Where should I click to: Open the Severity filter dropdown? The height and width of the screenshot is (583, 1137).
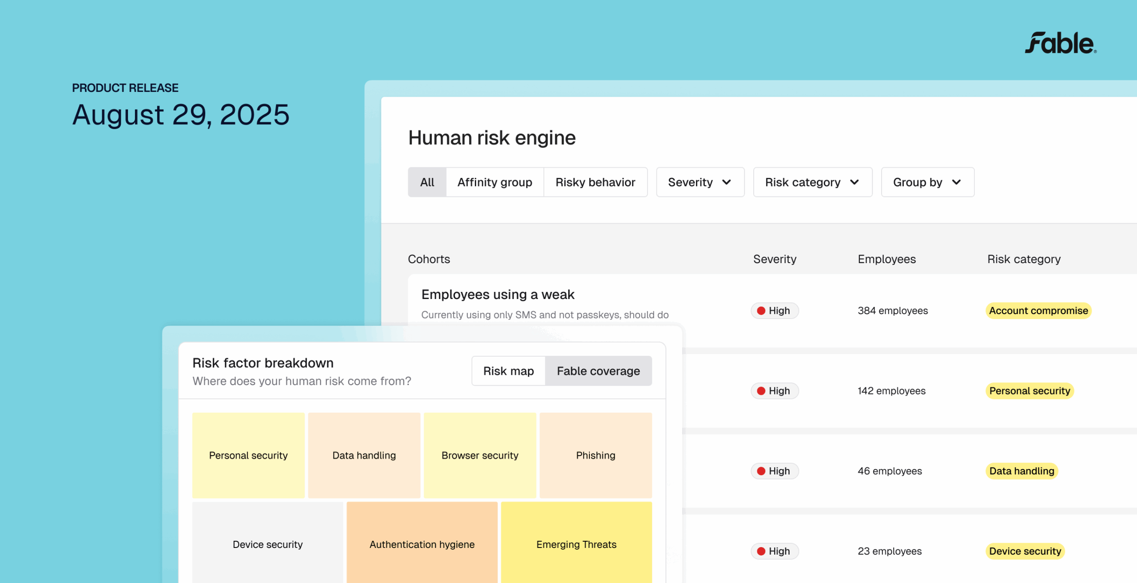coord(700,182)
